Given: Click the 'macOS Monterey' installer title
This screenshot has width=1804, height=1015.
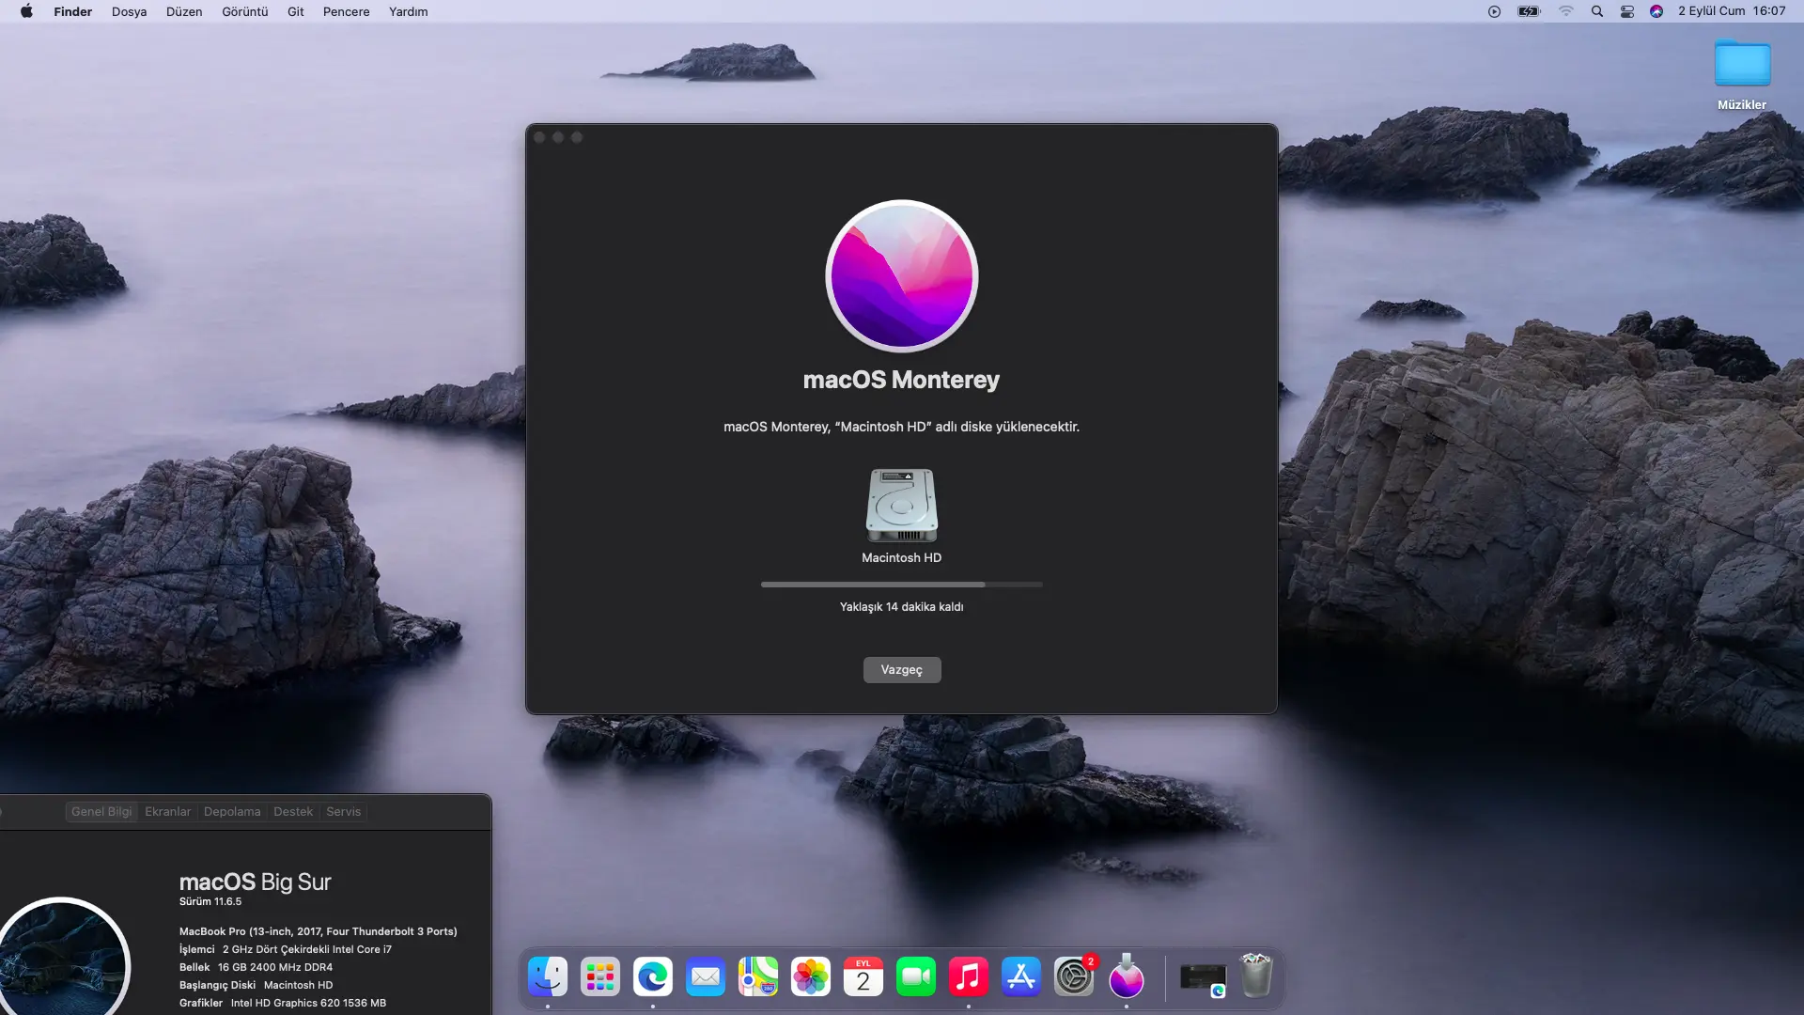Looking at the screenshot, I should (x=902, y=380).
